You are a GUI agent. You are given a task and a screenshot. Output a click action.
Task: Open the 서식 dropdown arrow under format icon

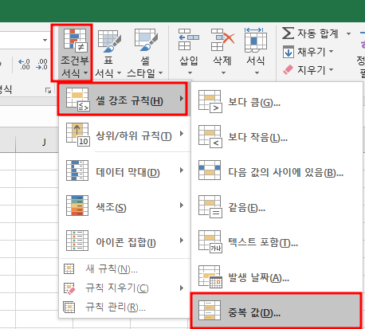(257, 72)
